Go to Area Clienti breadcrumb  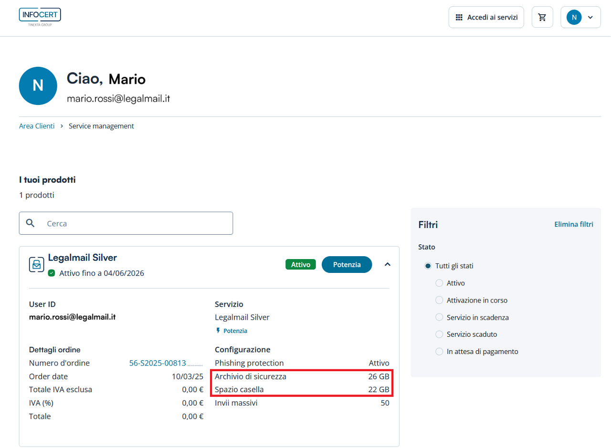37,126
